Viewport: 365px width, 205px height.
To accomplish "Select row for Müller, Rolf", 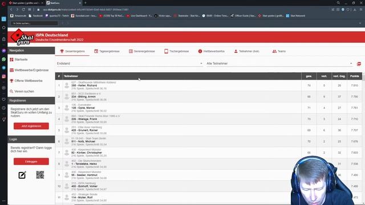I will click(209, 197).
